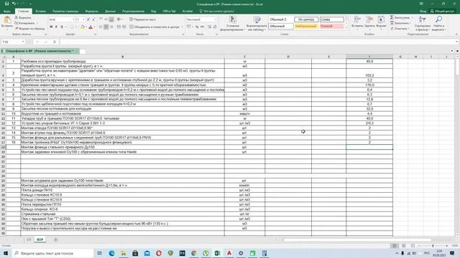Delete cells using Удалить
This screenshot has height=258, width=460.
pyautogui.click(x=369, y=23)
